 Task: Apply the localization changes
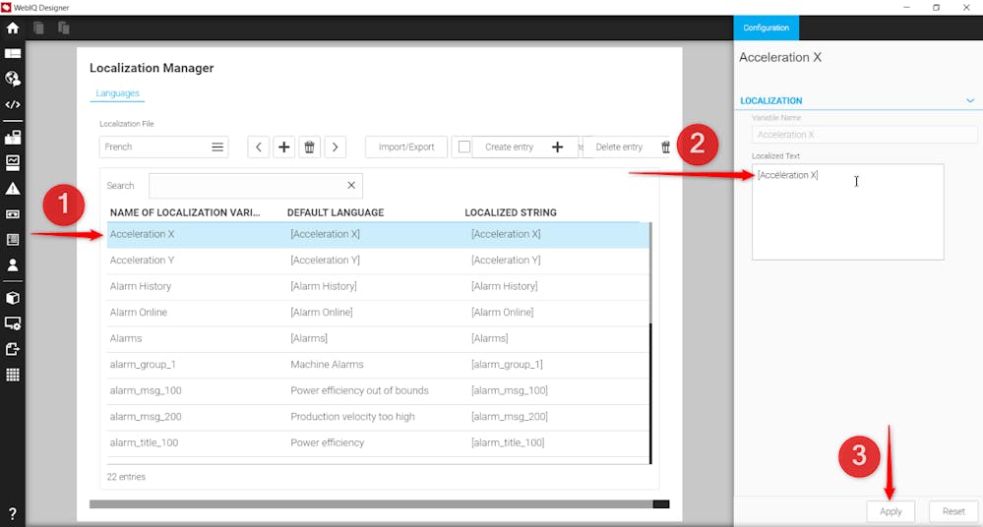[891, 511]
